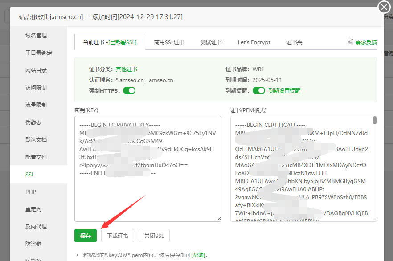The width and height of the screenshot is (393, 261).
Task: Open the 需求反馈 feedback link
Action: 366,42
